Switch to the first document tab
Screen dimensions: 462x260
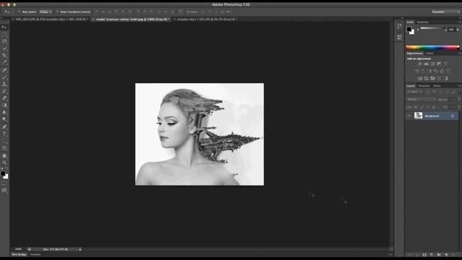51,19
